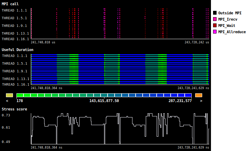This screenshot has width=246, height=151.
Task: Select THREAD 1.13.1 in the Useful Duration panel
Action: coord(16,79)
